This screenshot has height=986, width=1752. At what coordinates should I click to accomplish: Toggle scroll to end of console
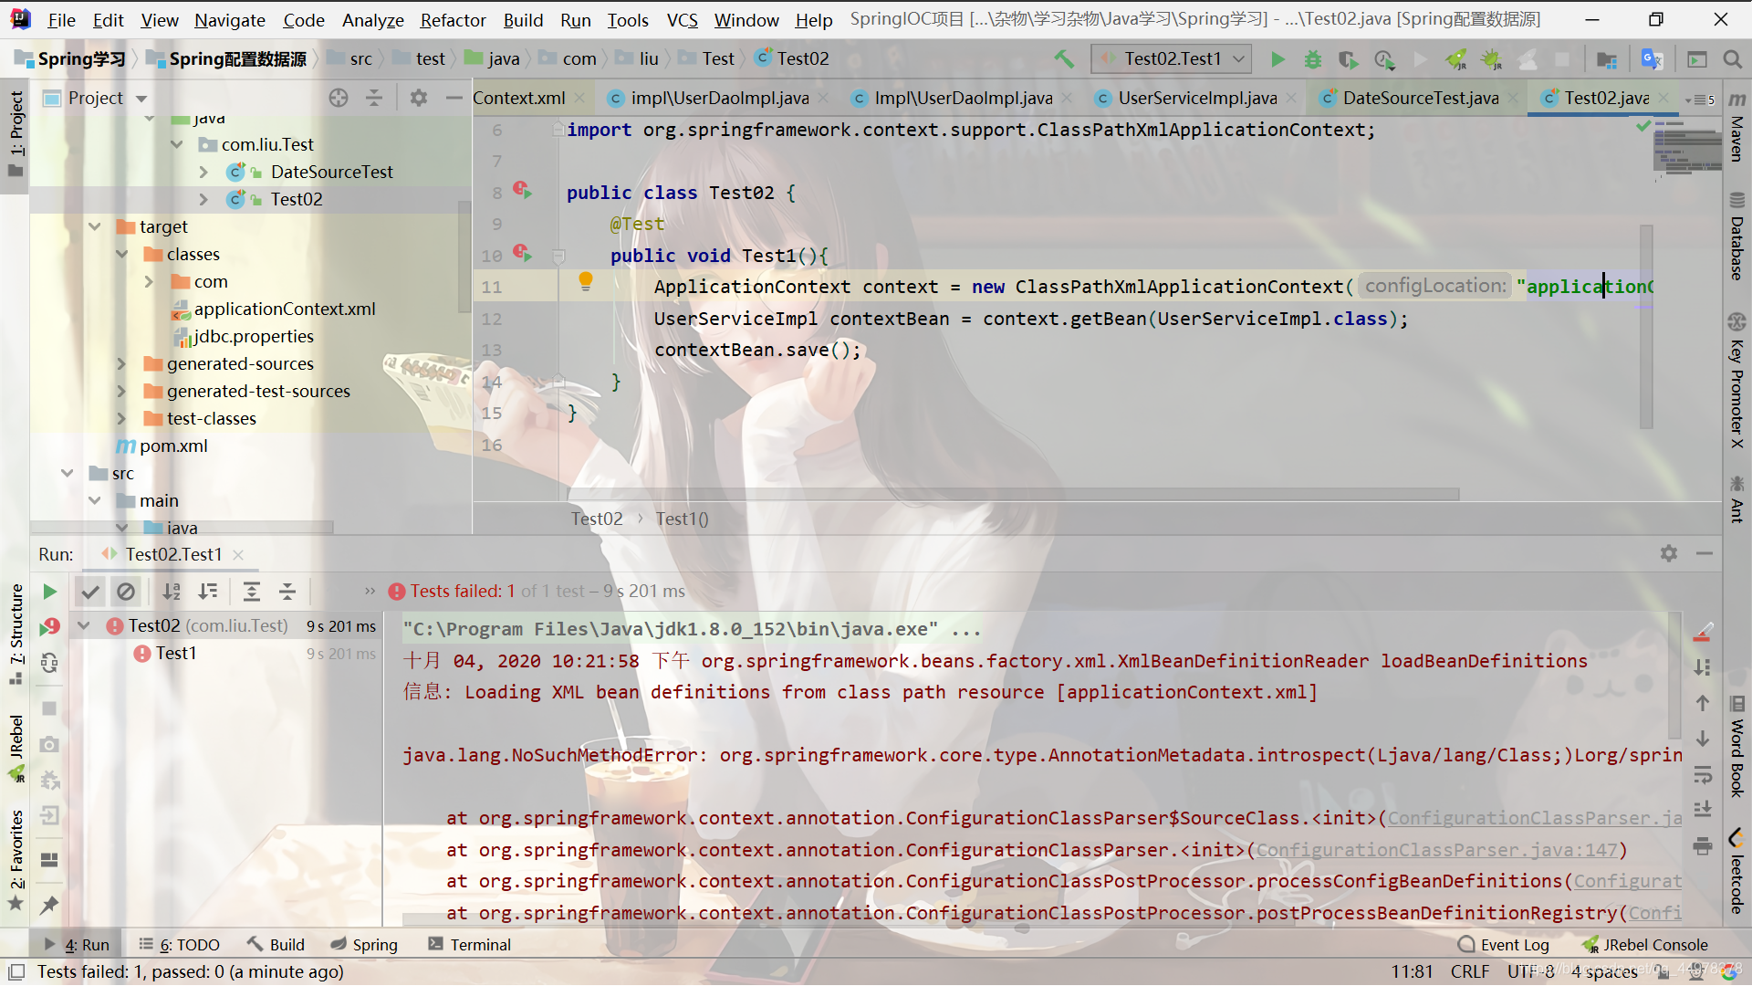coord(1703,809)
